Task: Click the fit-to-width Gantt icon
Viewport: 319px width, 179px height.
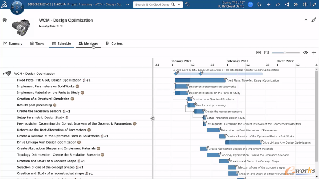Action: [259, 53]
